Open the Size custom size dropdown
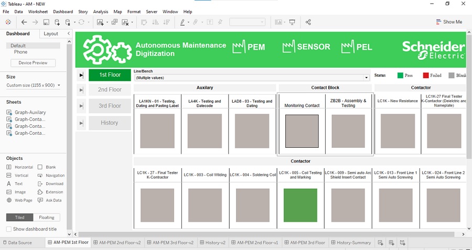Image resolution: width=472 pixels, height=250 pixels. point(33,85)
